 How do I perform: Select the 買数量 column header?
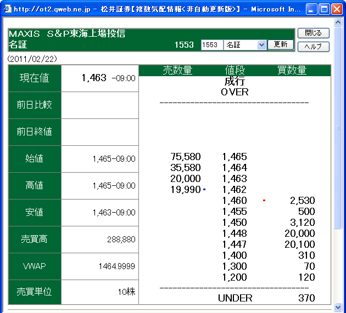[x=292, y=70]
